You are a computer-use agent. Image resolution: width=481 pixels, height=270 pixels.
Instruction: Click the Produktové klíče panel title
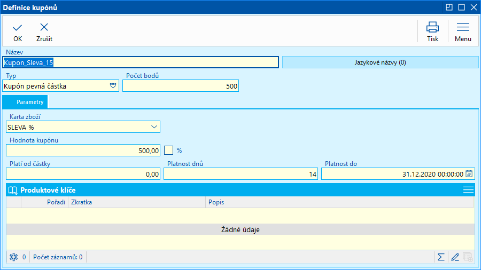tap(48, 190)
